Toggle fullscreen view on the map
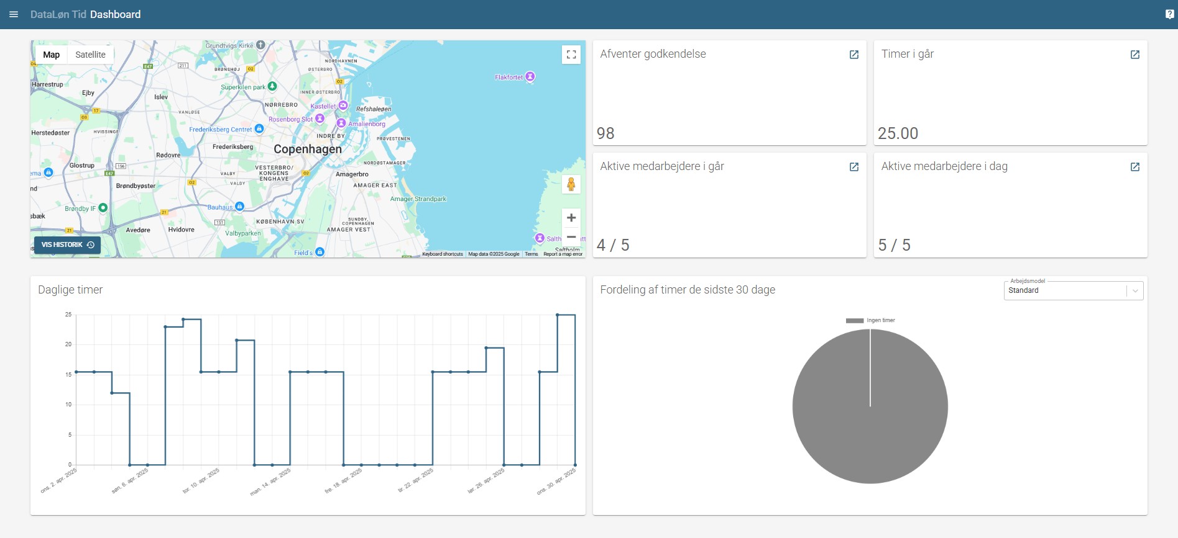Screen dimensions: 1178x538 coord(571,55)
